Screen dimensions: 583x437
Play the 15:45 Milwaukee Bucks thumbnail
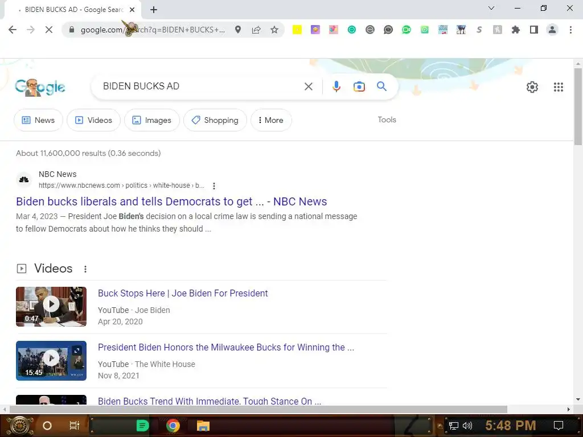tap(51, 361)
